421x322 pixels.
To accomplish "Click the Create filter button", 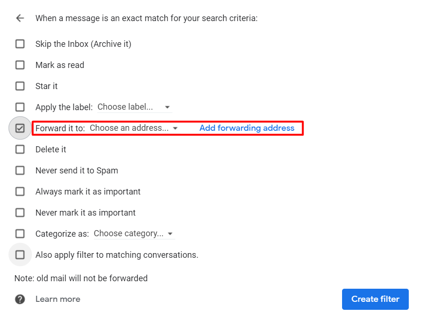I will [x=375, y=299].
